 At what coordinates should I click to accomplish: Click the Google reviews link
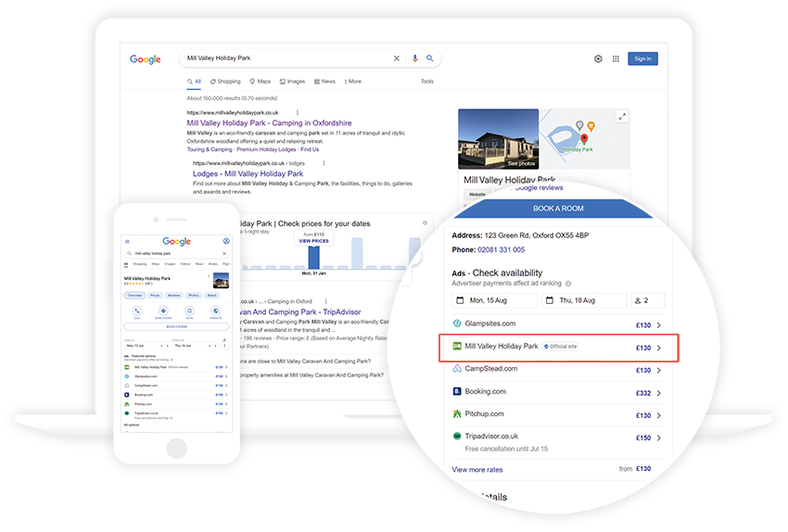pyautogui.click(x=539, y=188)
